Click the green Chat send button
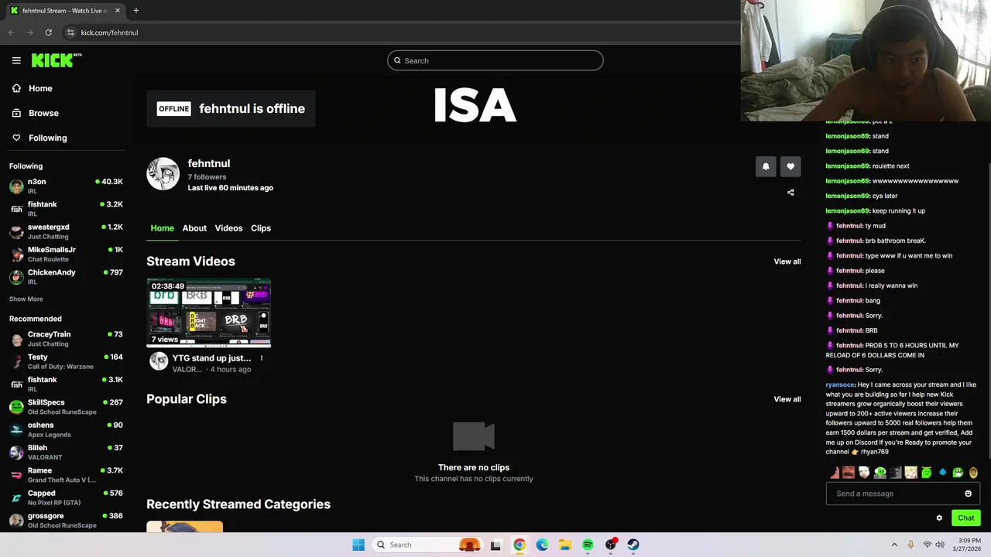 [x=966, y=518]
